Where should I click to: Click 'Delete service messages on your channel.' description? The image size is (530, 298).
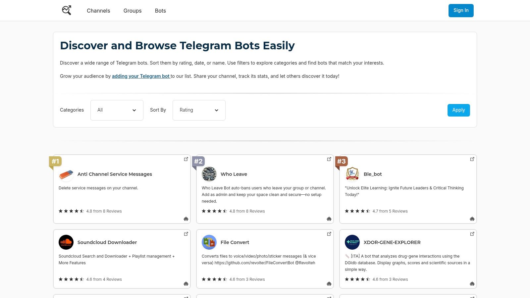point(98,188)
